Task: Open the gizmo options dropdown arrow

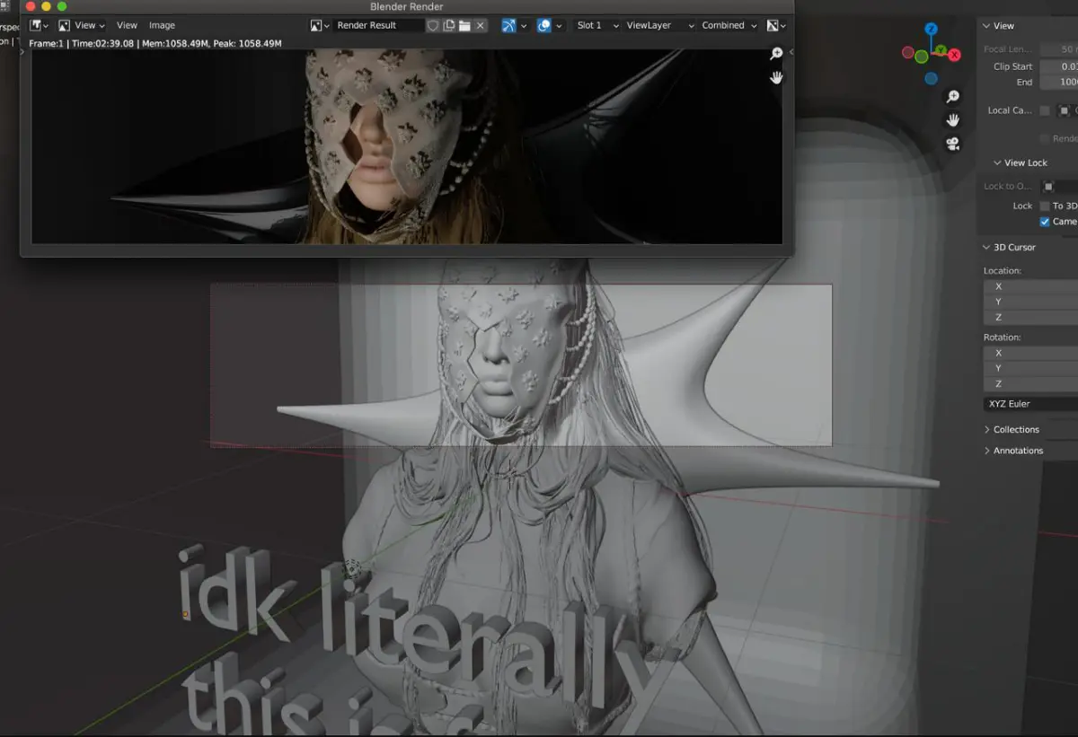Action: point(524,25)
